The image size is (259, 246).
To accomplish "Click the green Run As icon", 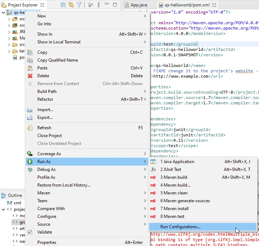I will tap(30, 162).
